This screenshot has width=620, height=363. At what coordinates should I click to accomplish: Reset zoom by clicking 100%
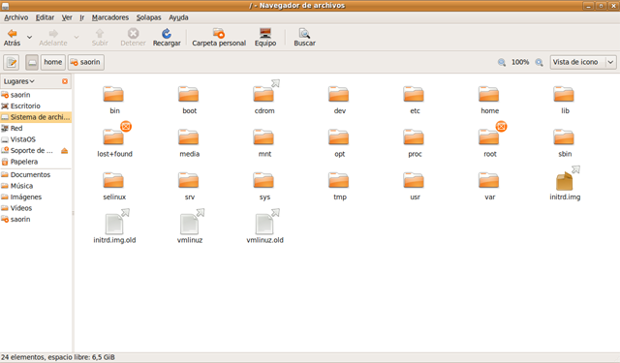tap(520, 62)
